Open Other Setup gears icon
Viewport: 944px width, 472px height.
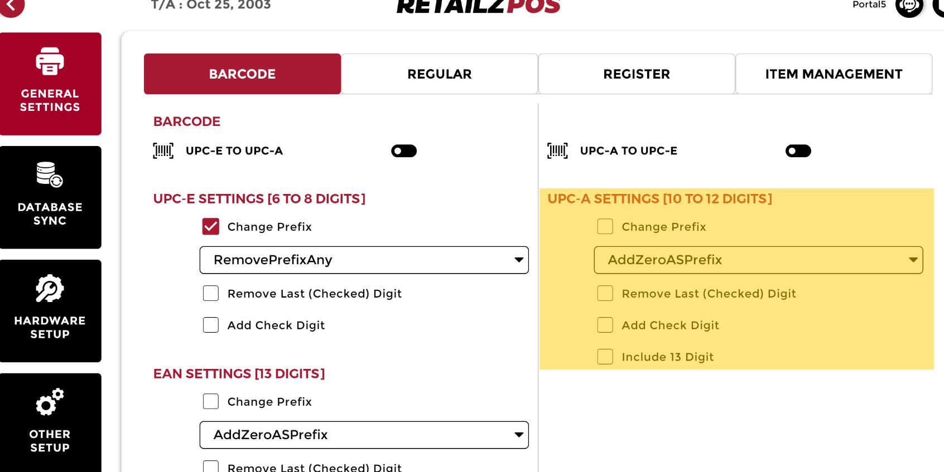[50, 402]
